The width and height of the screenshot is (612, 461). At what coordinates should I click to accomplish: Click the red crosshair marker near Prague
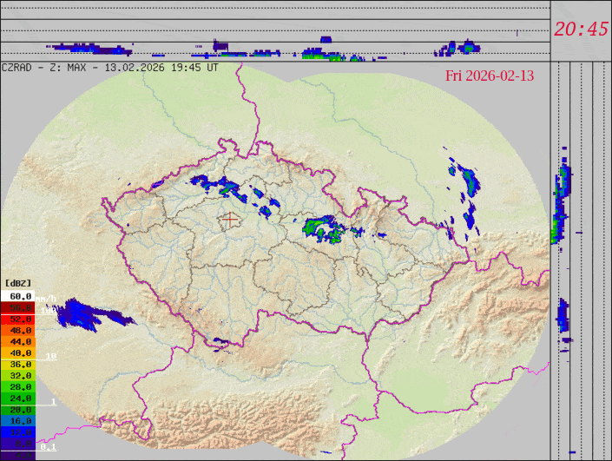[x=229, y=219]
